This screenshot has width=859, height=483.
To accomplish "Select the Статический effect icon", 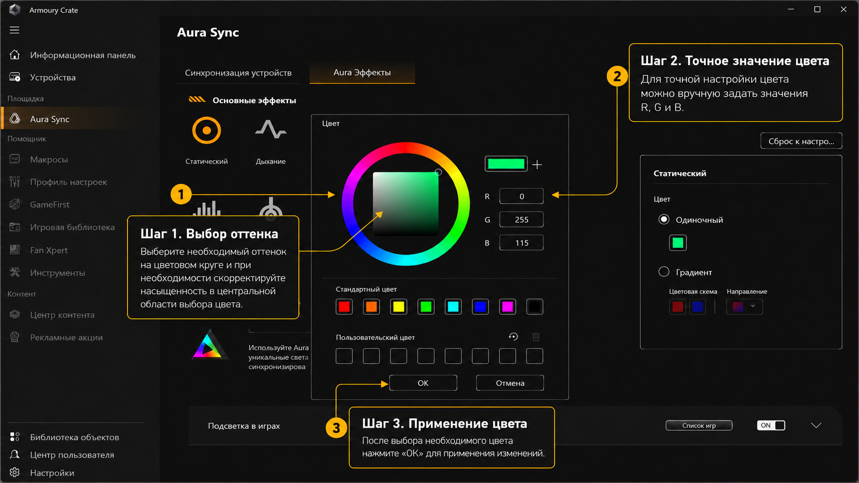I will click(207, 130).
